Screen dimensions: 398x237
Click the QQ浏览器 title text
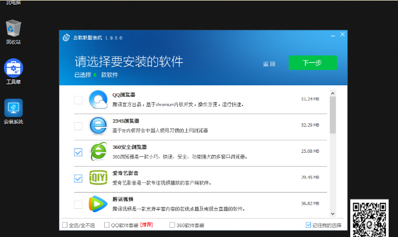point(124,95)
